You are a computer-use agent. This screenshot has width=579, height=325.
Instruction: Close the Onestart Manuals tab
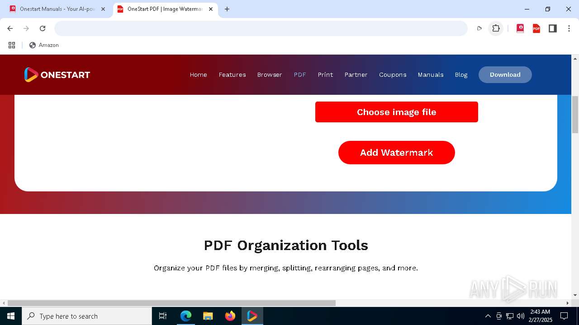[103, 9]
